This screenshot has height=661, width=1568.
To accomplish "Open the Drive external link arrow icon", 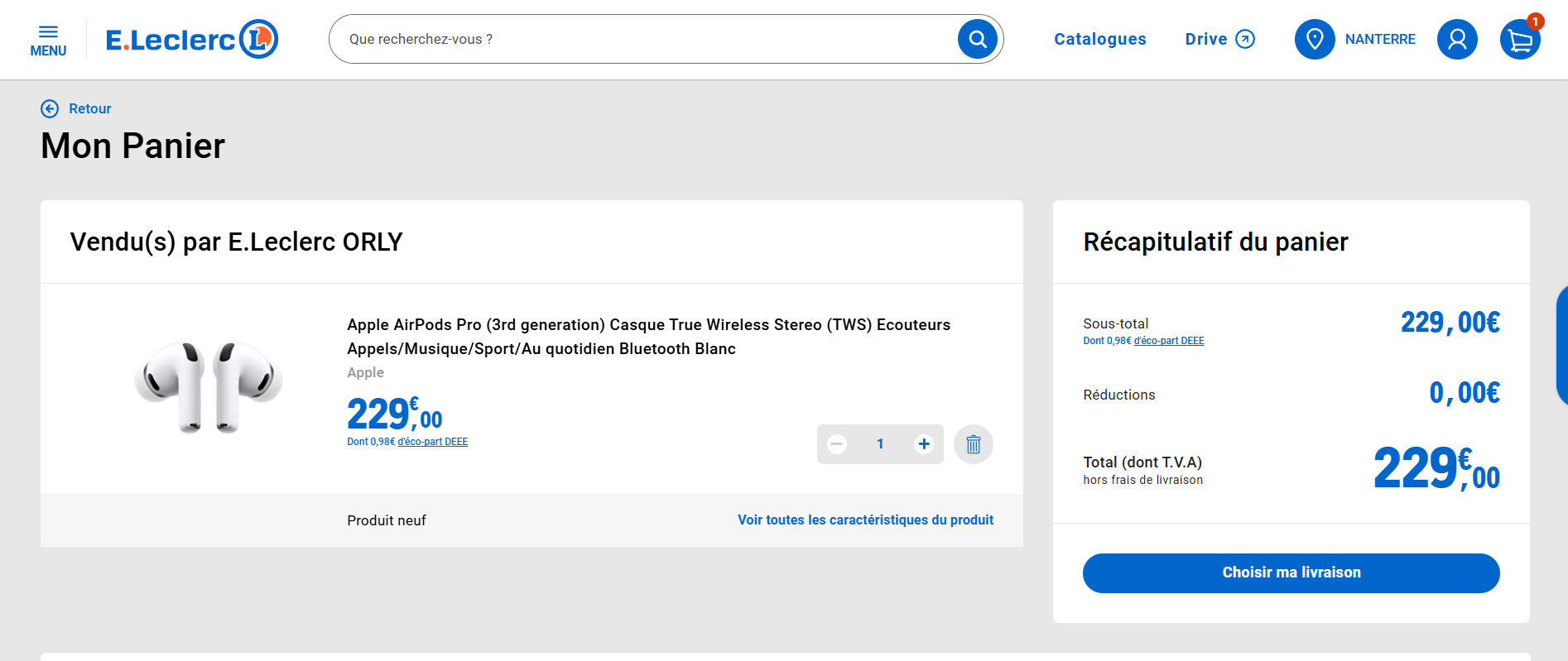I will pyautogui.click(x=1245, y=39).
